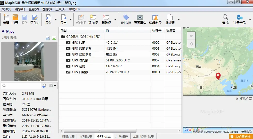Screen dimensions: 253x139
Task: Click the 查找 search magnifier icon
Action: tap(225, 17)
